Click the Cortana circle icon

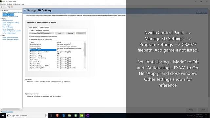pos(9,115)
